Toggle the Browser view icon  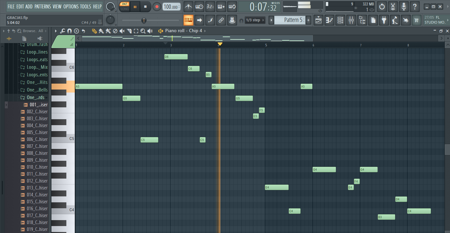[362, 20]
